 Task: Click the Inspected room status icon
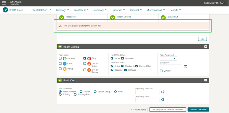(64, 59)
